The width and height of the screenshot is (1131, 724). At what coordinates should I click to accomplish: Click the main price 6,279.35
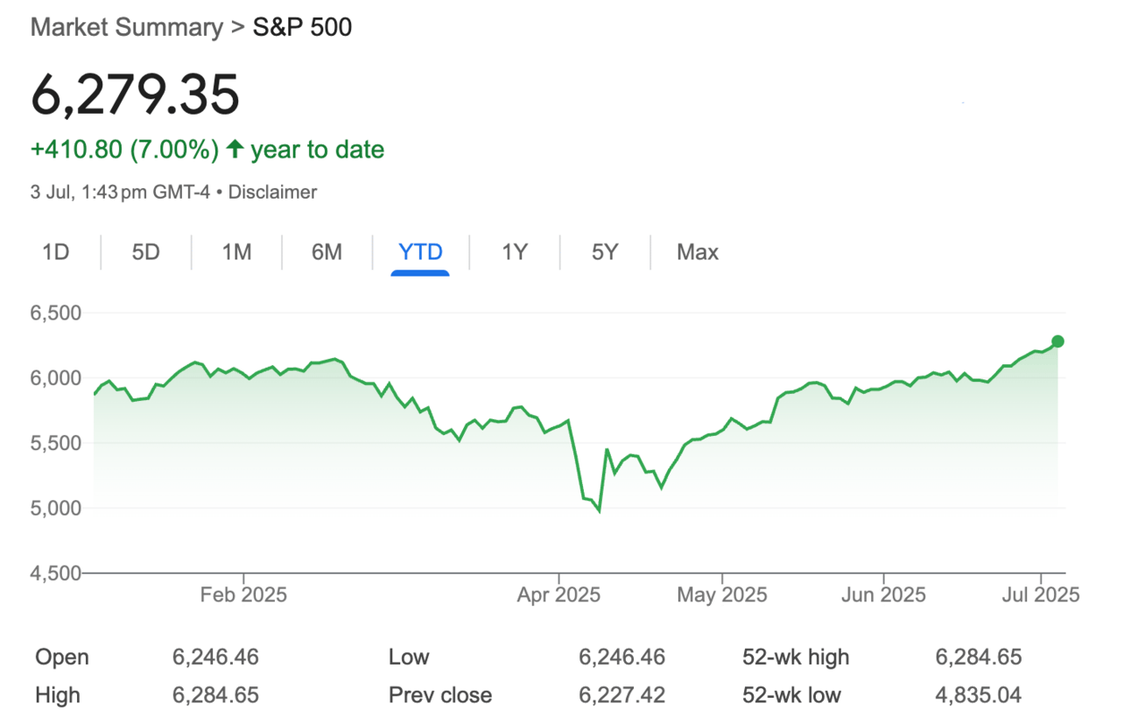click(135, 95)
